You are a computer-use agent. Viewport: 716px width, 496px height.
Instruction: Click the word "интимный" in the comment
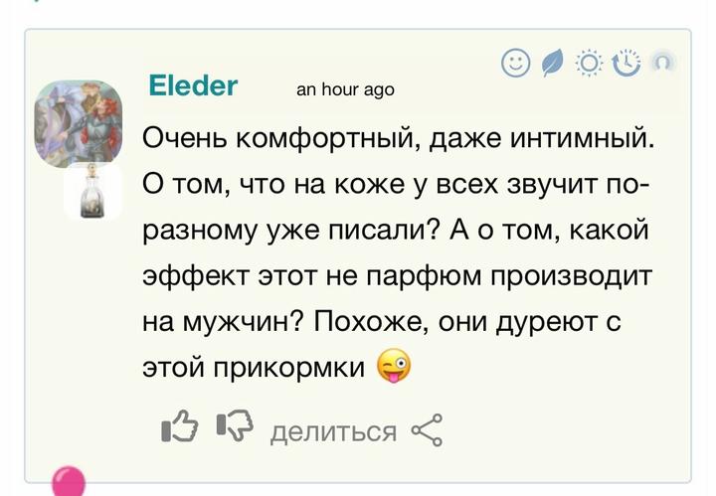click(x=583, y=136)
